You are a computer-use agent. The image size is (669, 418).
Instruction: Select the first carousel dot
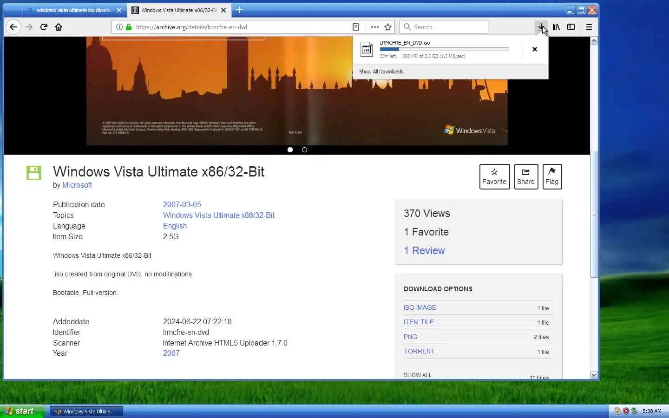coord(290,150)
